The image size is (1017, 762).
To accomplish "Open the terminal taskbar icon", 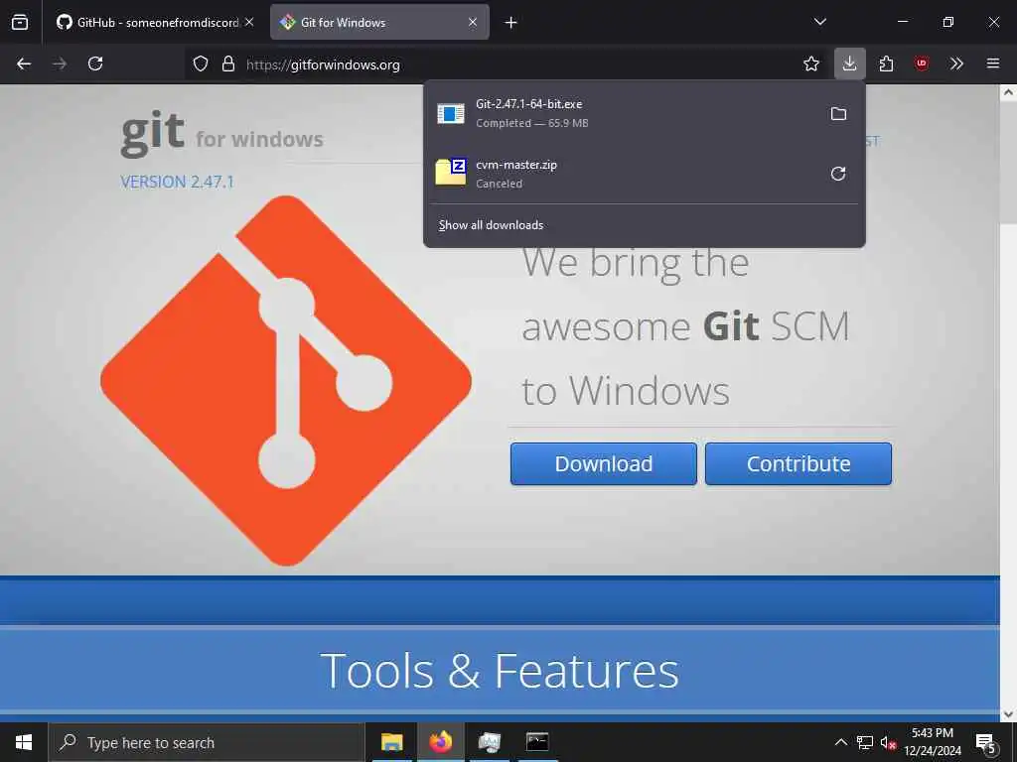I will (x=537, y=742).
